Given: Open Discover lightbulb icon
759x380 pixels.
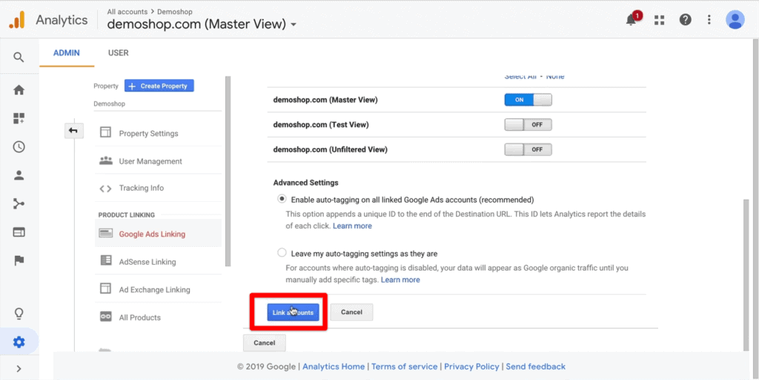Looking at the screenshot, I should (x=19, y=314).
